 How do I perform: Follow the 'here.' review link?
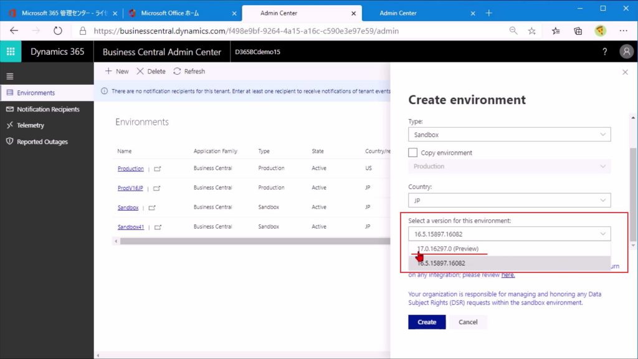[508, 275]
